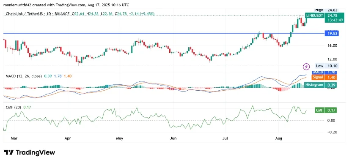Screen dimensions: 349x162
Task: Click the MACD (12, 26, close) indicator title
Action: [x=24, y=76]
